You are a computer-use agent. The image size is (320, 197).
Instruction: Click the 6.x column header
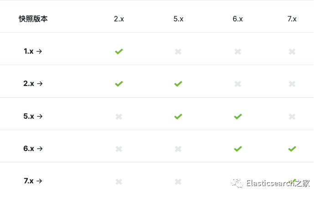237,19
